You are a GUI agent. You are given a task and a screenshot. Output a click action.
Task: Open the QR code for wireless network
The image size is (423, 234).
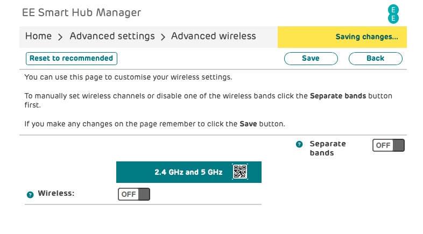(x=240, y=172)
